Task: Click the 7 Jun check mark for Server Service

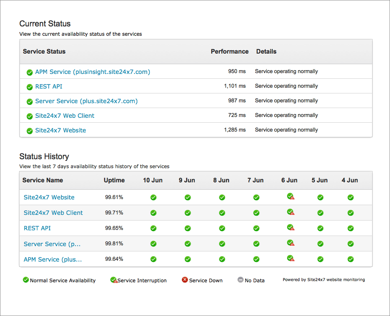Action: tap(256, 244)
